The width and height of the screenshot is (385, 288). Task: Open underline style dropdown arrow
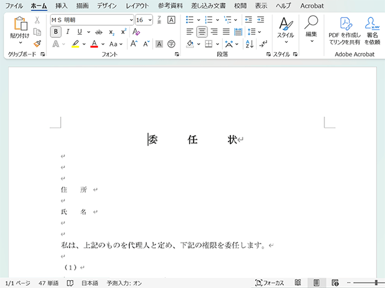pyautogui.click(x=88, y=32)
